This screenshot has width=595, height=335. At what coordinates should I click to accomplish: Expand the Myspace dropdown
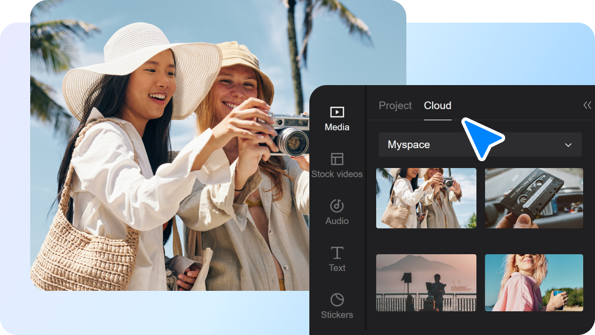(480, 144)
